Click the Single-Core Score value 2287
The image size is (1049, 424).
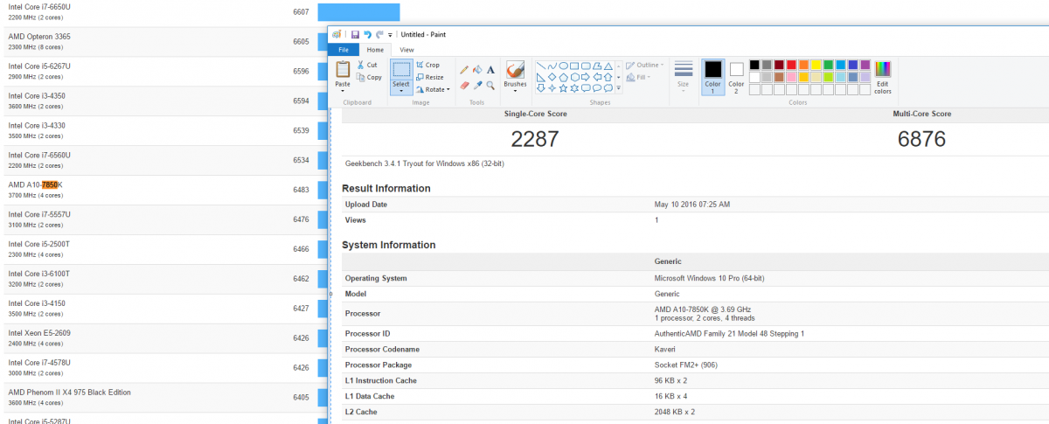(534, 138)
